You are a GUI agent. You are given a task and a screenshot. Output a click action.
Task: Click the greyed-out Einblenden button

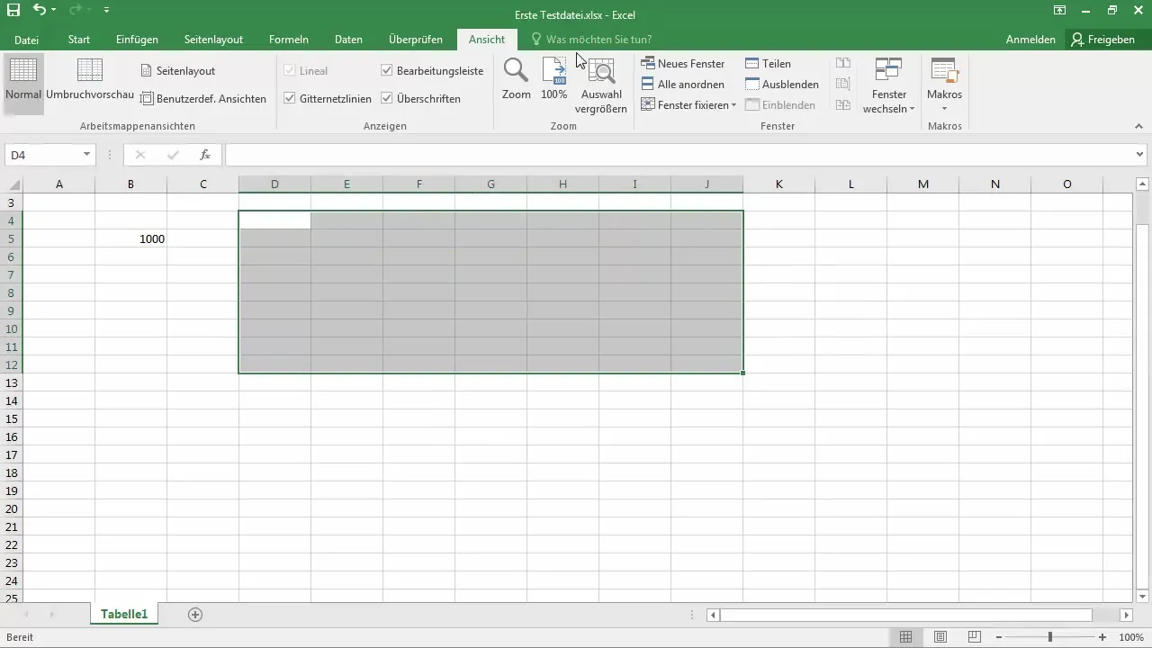click(780, 105)
